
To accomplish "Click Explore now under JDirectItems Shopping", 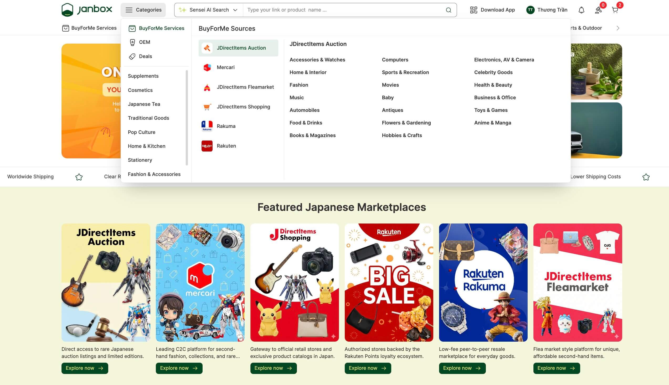I will pyautogui.click(x=273, y=368).
